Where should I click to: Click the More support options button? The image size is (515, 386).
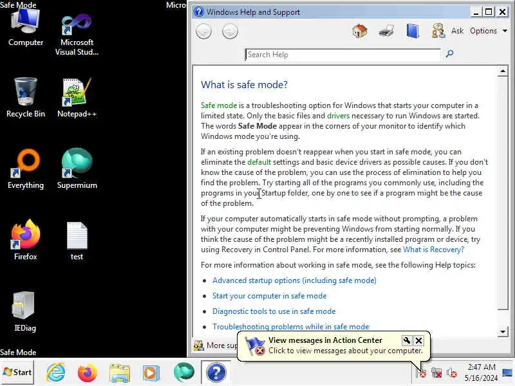click(215, 345)
